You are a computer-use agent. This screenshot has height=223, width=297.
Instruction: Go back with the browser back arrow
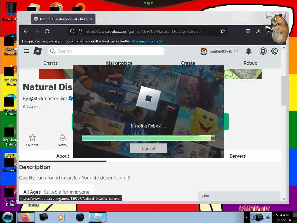click(26, 31)
